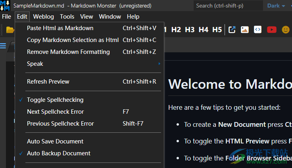
Task: Click the 'HTML Preview' bold text
Action: (247, 141)
